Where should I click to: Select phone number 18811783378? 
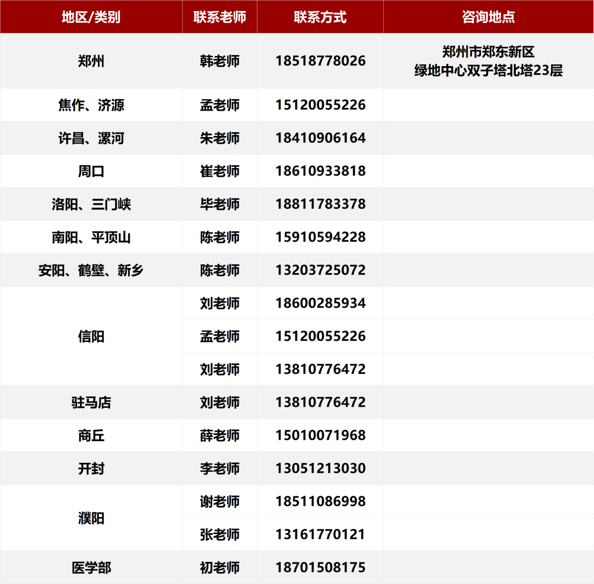(321, 204)
